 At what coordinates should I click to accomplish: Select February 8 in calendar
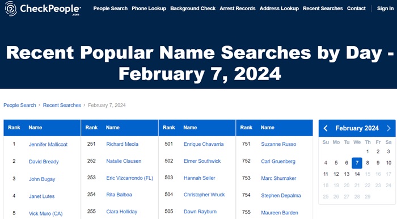coord(368,163)
